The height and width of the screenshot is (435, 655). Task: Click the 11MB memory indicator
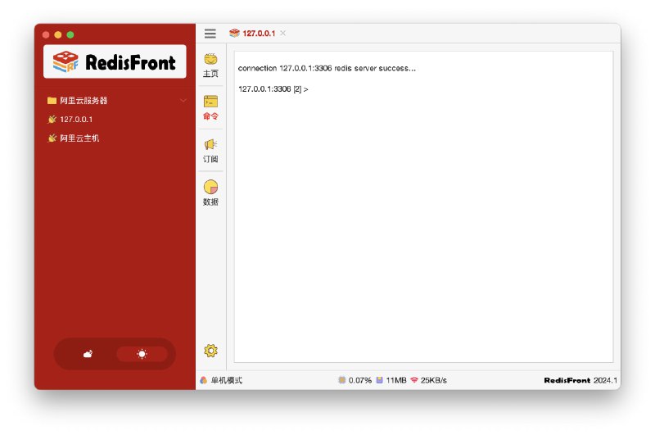point(391,380)
